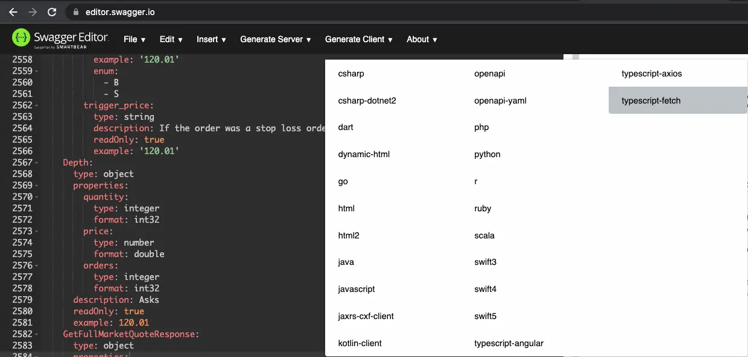The width and height of the screenshot is (748, 357).
Task: Click the lock icon in address bar
Action: 75,12
